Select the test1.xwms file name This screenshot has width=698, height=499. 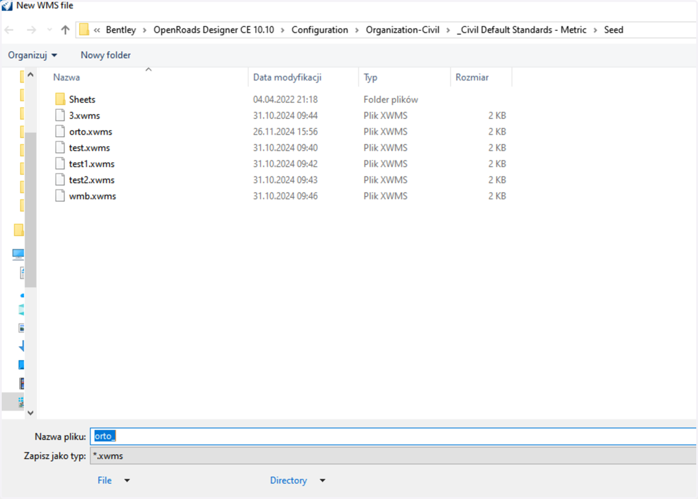pyautogui.click(x=92, y=164)
